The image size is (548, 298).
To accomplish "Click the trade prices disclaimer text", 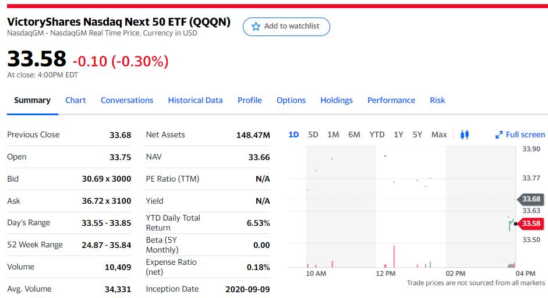I will (x=476, y=283).
